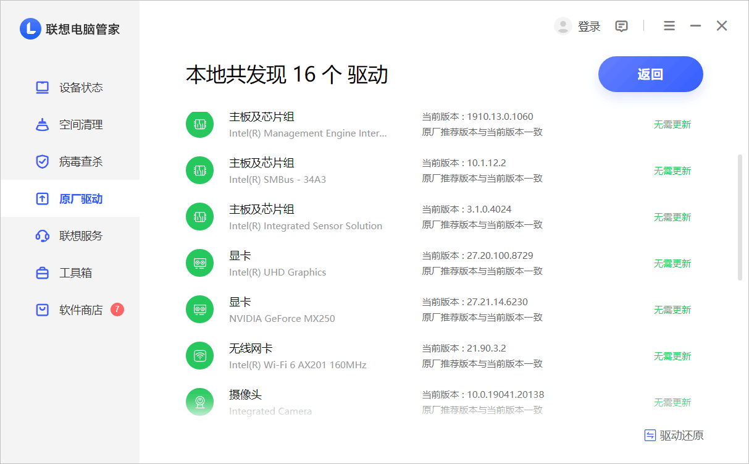Click version 27.20.100.8729 text
Image resolution: width=749 pixels, height=464 pixels.
(500, 256)
